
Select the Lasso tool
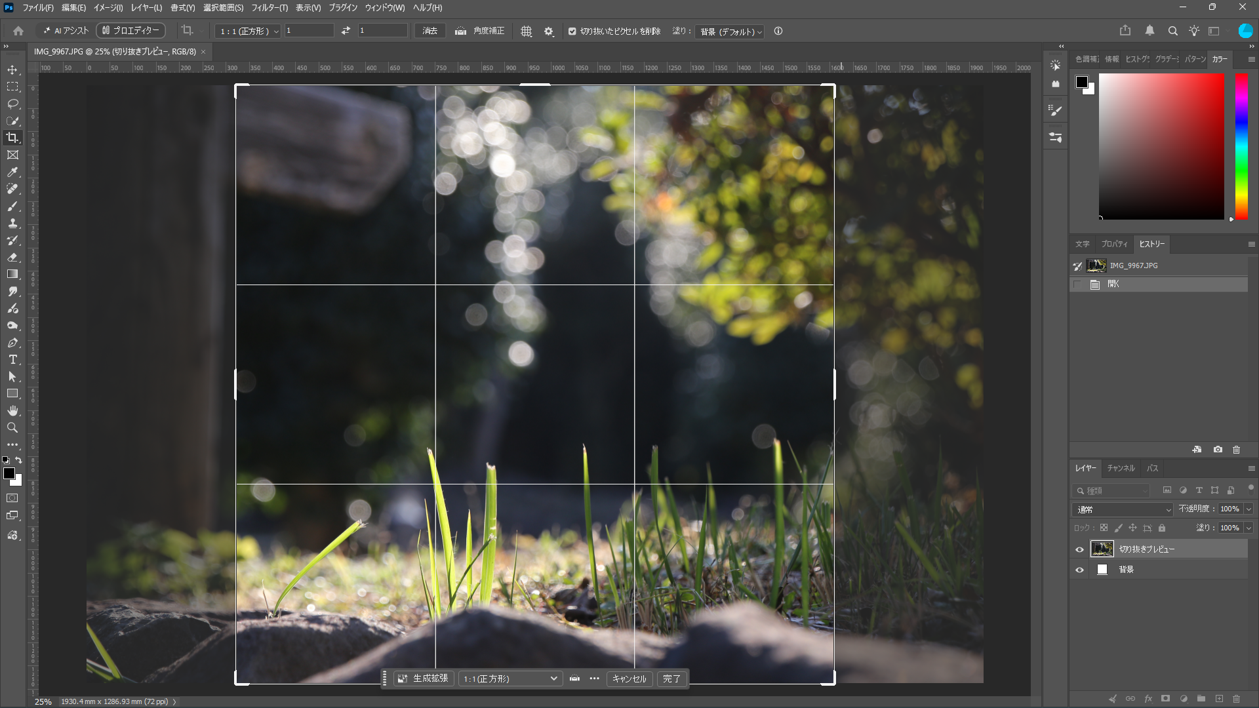point(12,104)
